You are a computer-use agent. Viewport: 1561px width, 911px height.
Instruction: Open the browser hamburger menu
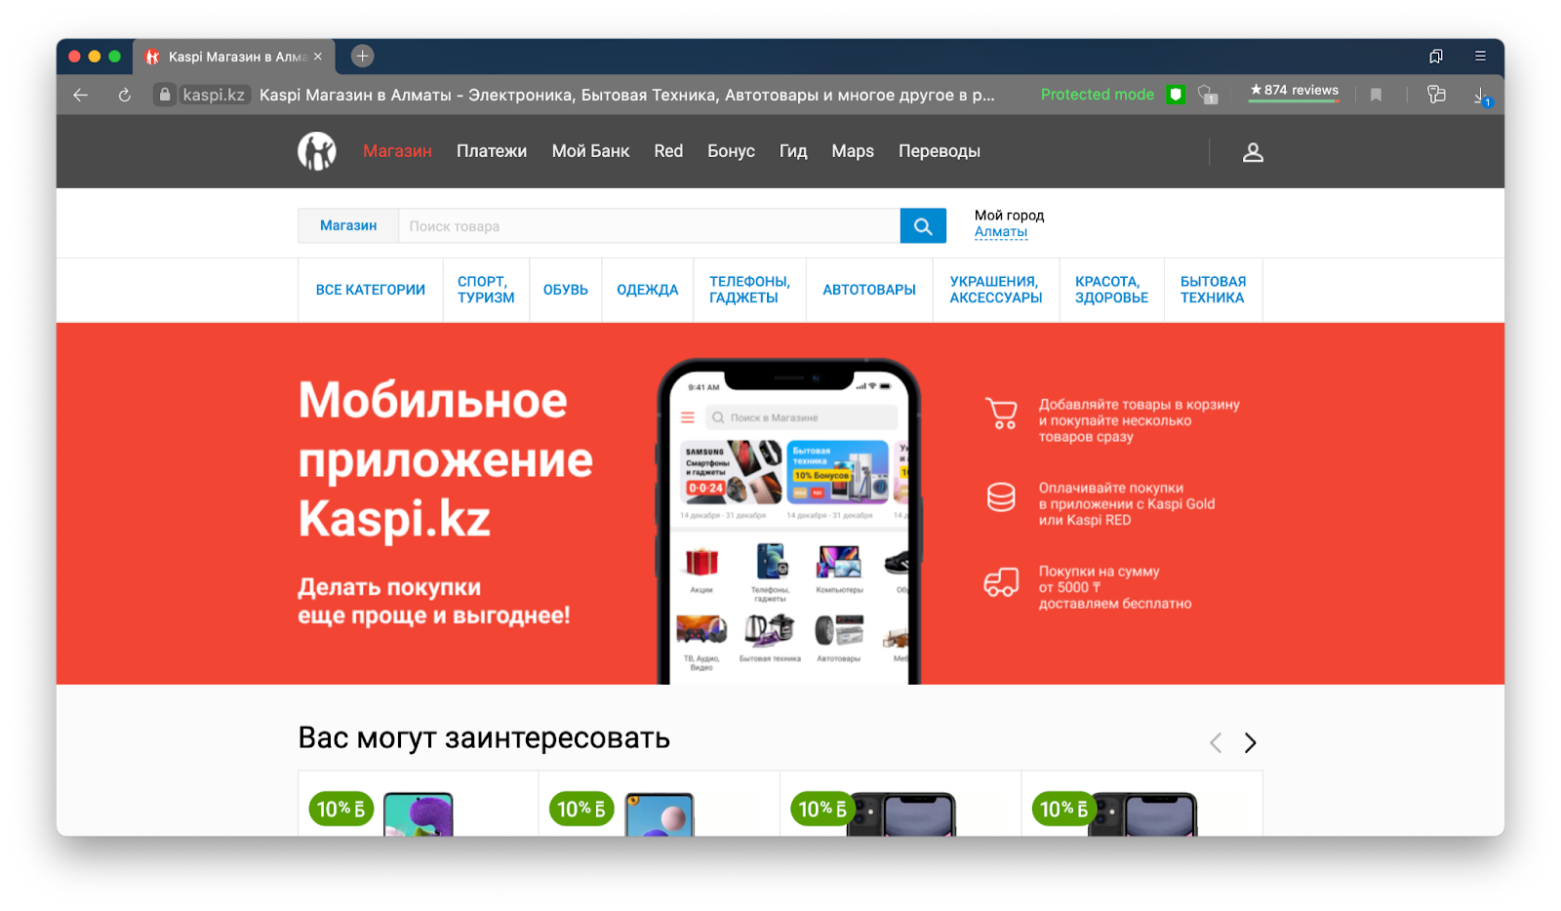pos(1480,56)
